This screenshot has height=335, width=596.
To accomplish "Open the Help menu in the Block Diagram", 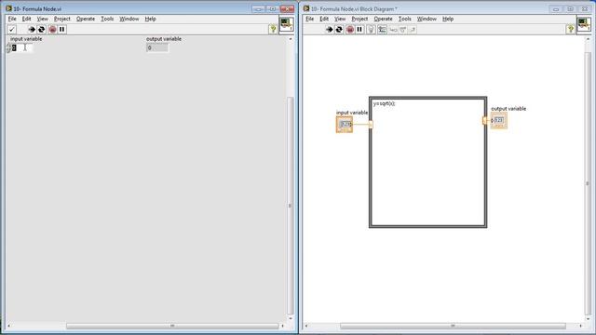I will (x=448, y=19).
